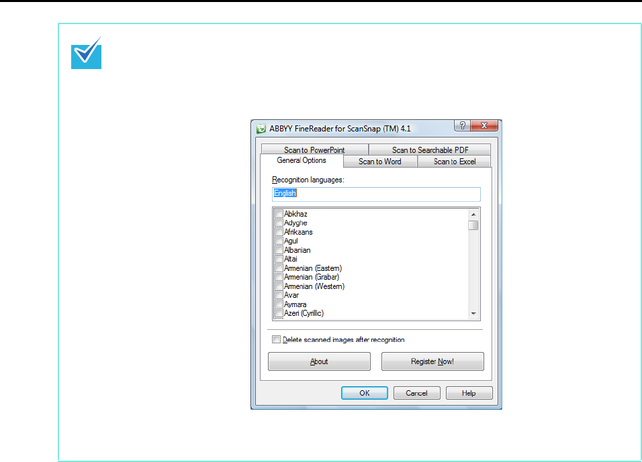Check Armenian (Eastern) checkbox
This screenshot has height=462, width=642.
click(x=279, y=268)
